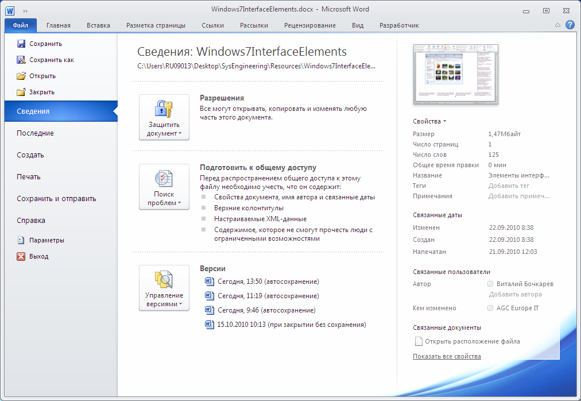Screen dimensions: 581x401
Task: Open the Поиск проблем dropdown button
Action: [164, 187]
